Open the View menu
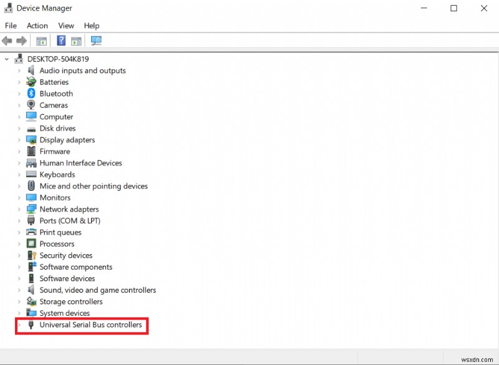Screen dimensions: 499x365 pos(65,26)
